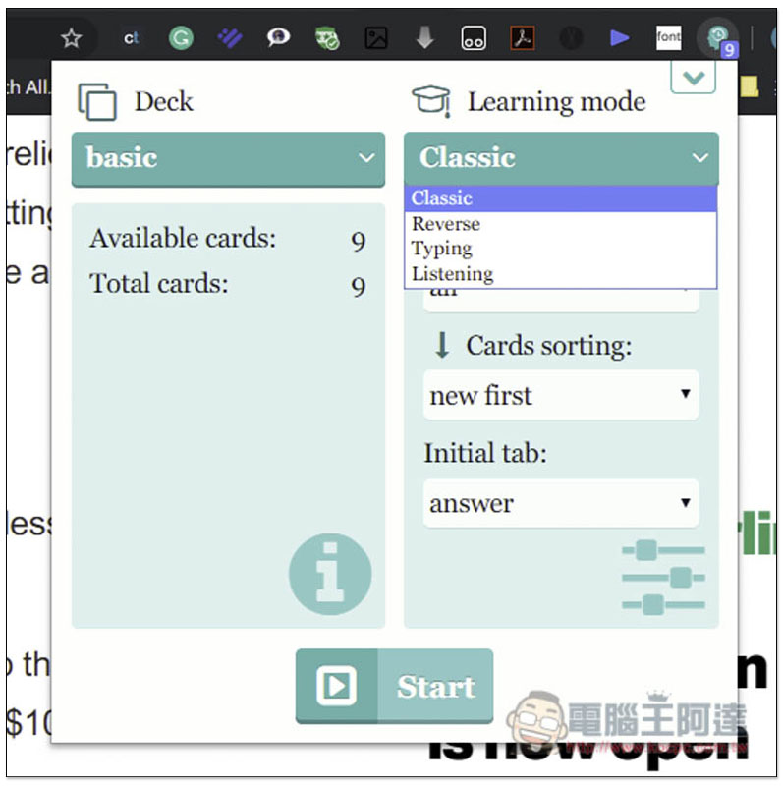The width and height of the screenshot is (783, 786).
Task: Open the 'answer' initial tab dropdown
Action: click(561, 503)
